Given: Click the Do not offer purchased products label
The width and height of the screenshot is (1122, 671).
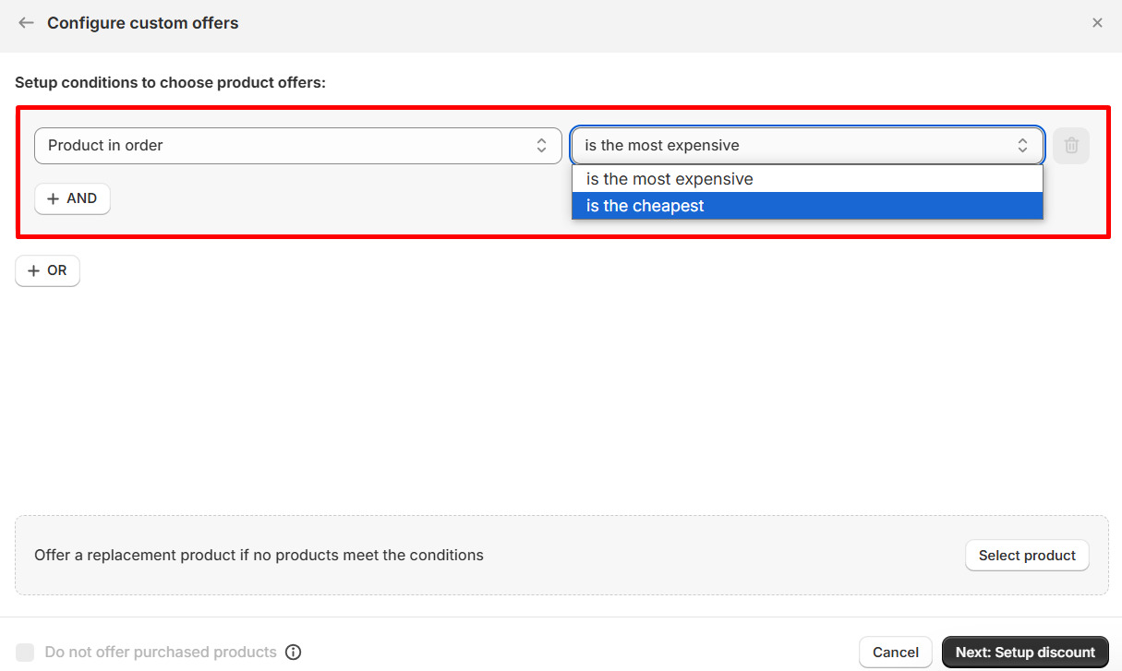Looking at the screenshot, I should click(161, 653).
